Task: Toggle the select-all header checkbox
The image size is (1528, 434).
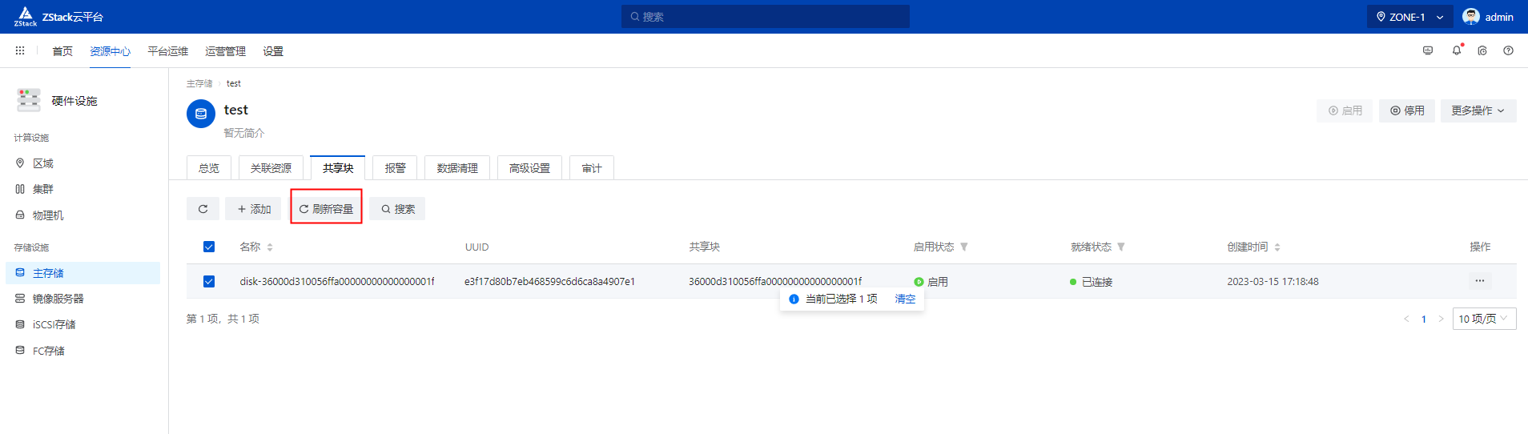Action: (209, 247)
